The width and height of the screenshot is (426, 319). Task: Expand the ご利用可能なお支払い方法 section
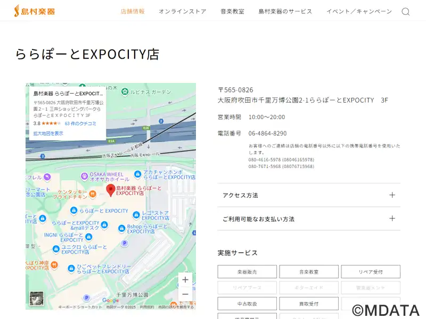pyautogui.click(x=309, y=219)
